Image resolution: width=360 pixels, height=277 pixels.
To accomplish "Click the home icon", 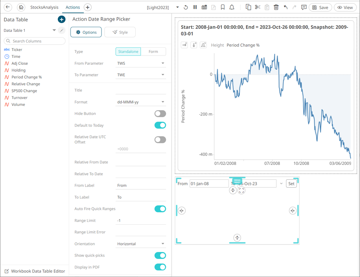I will coord(21,7).
